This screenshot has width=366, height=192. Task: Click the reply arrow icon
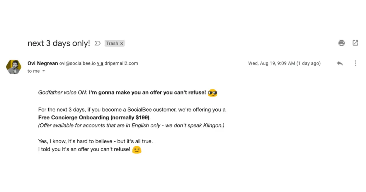point(340,63)
